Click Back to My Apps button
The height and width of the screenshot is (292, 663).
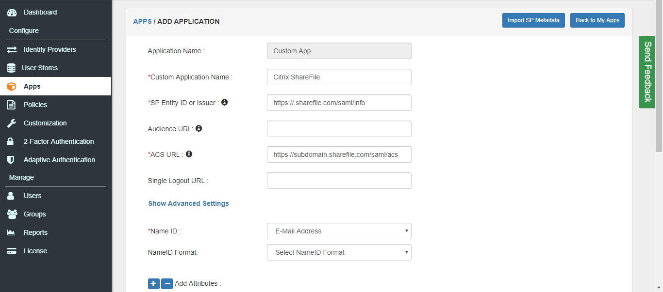click(597, 20)
